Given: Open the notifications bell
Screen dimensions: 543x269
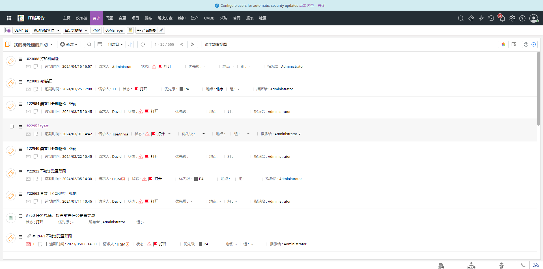Looking at the screenshot, I should (502, 19).
